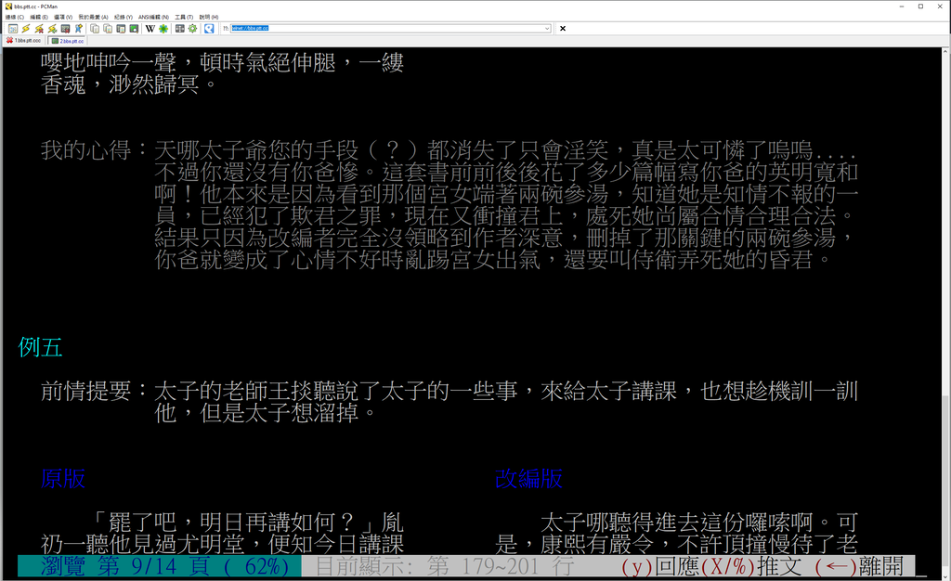The width and height of the screenshot is (951, 581).
Task: Click the (X/%)推文 push option
Action: coord(750,566)
